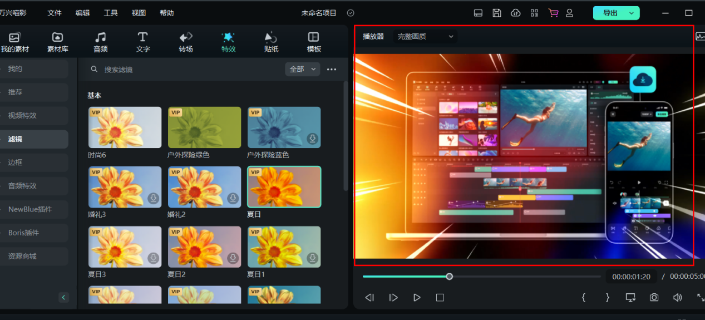This screenshot has width=705, height=320.
Task: Open the 工具 menu
Action: [x=111, y=13]
